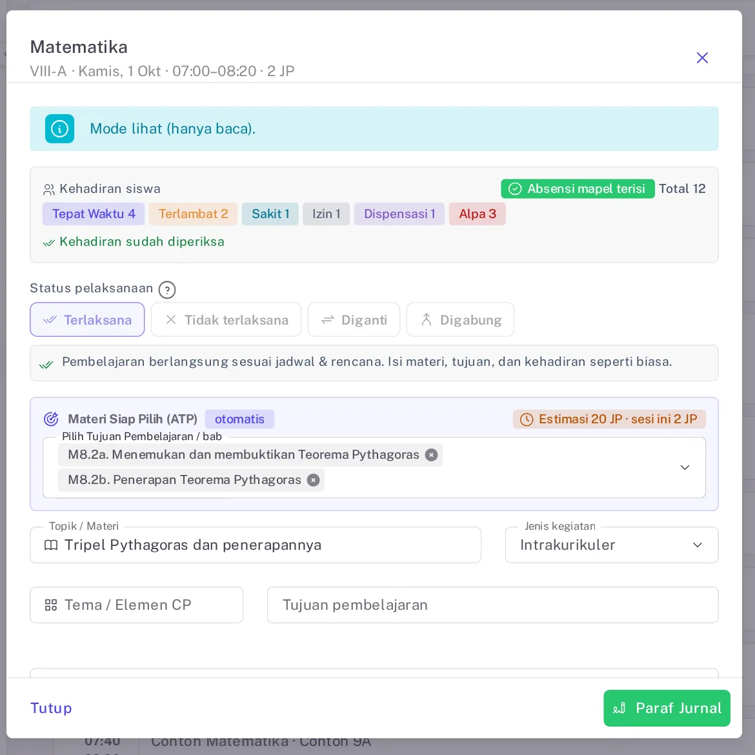755x755 pixels.
Task: Click the Topik / Materi input field
Action: [256, 545]
